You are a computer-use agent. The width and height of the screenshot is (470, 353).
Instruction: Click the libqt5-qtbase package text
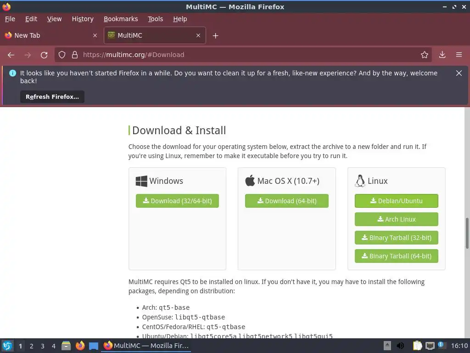pyautogui.click(x=200, y=317)
